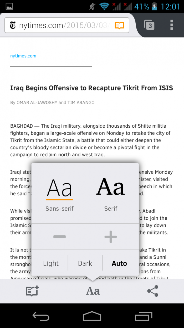184x328 pixels.
Task: Increase text size with plus button
Action: point(111,237)
